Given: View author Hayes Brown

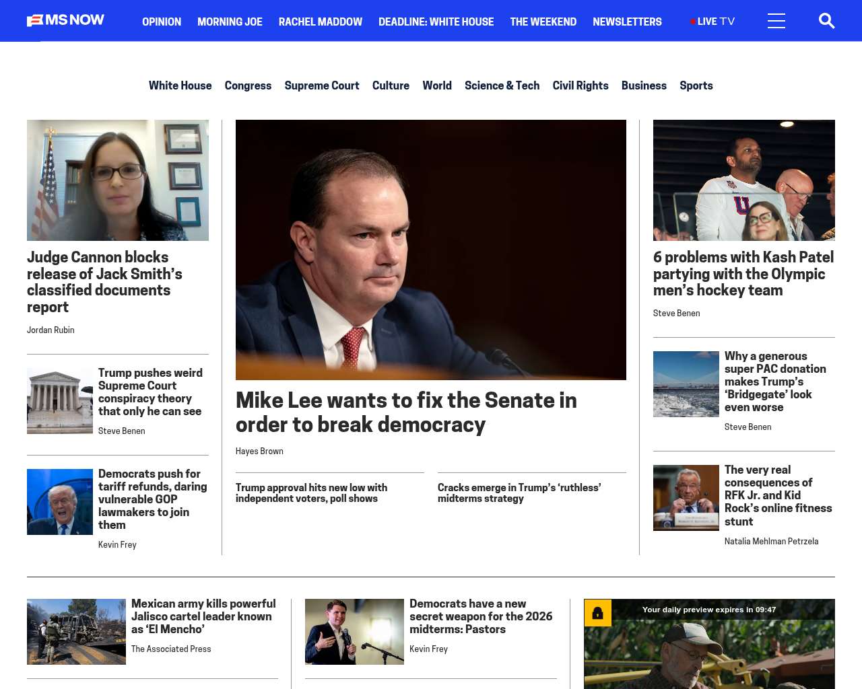Looking at the screenshot, I should click(x=259, y=451).
